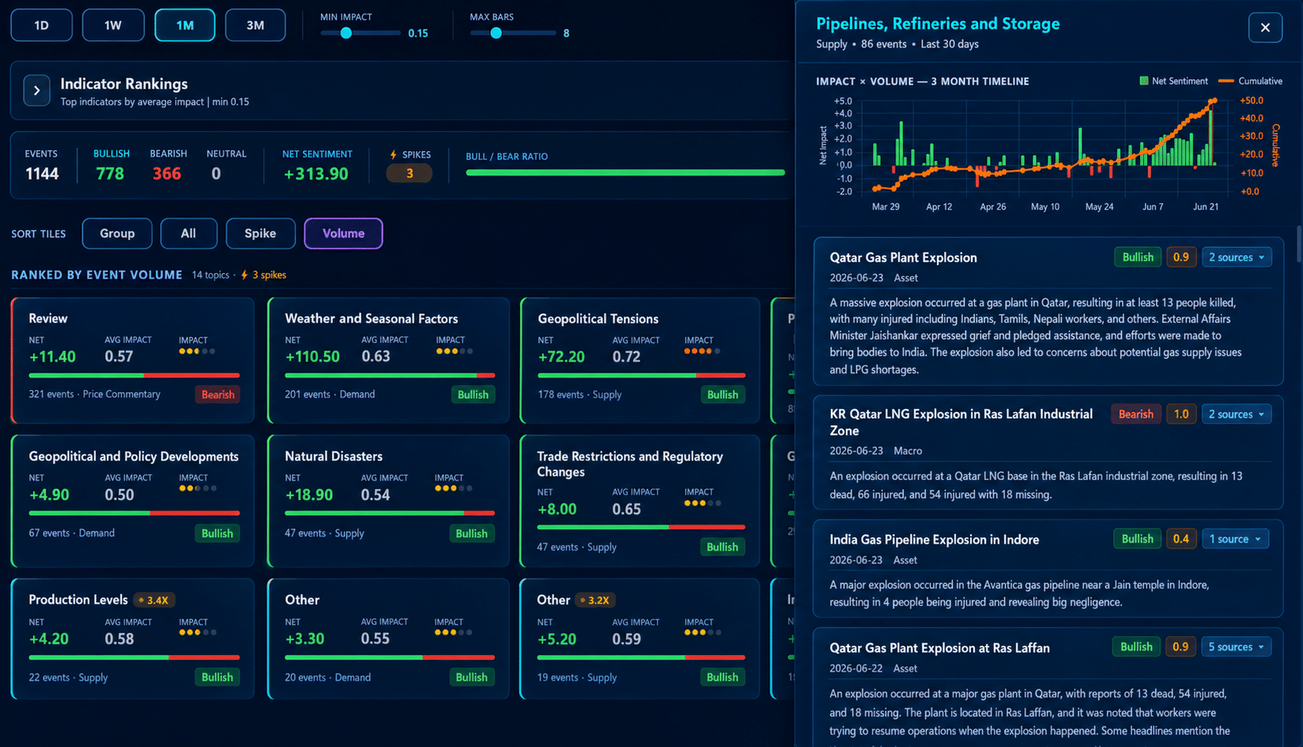Click the impact dots on Review tile
This screenshot has height=747, width=1303.
pyautogui.click(x=197, y=351)
